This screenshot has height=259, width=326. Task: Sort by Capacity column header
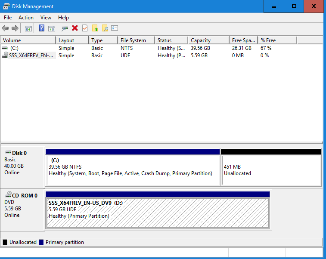click(x=209, y=40)
